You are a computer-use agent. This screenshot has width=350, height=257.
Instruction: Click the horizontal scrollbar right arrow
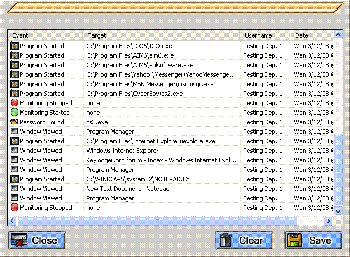[x=329, y=220]
